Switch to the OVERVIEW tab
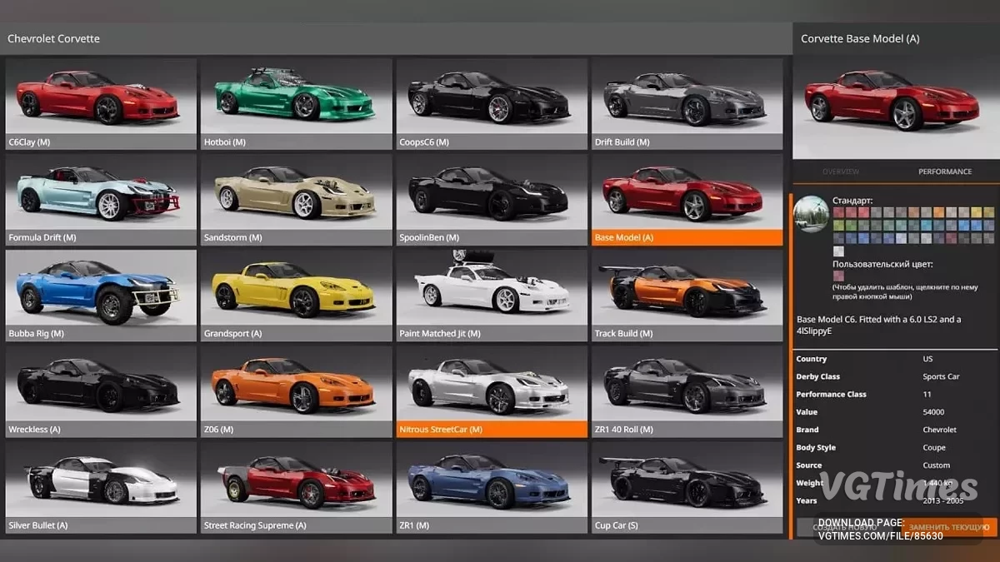 tap(841, 172)
